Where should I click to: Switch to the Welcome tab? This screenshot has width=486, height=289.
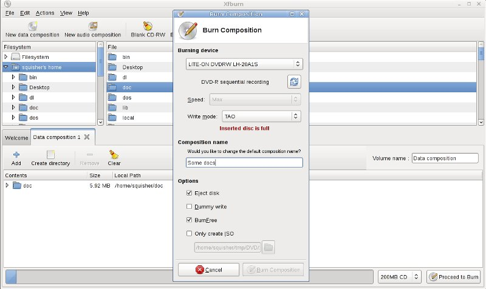tap(16, 138)
